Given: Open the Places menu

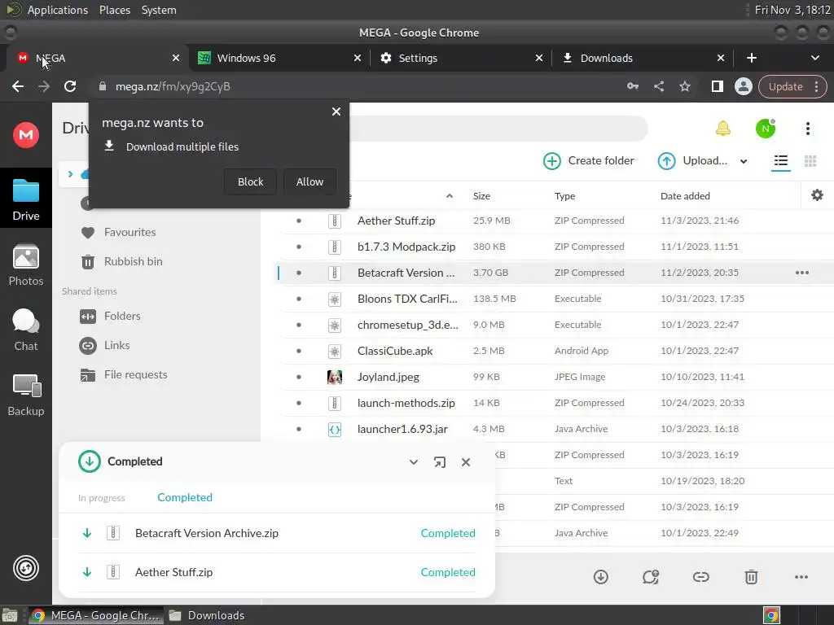Looking at the screenshot, I should click(x=114, y=10).
